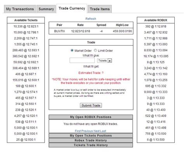Click ticket offer 289,483 @ 12.693:1

click(x=26, y=50)
